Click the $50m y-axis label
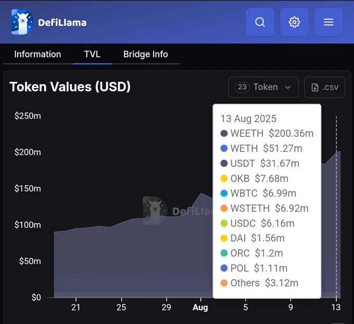 (30, 261)
